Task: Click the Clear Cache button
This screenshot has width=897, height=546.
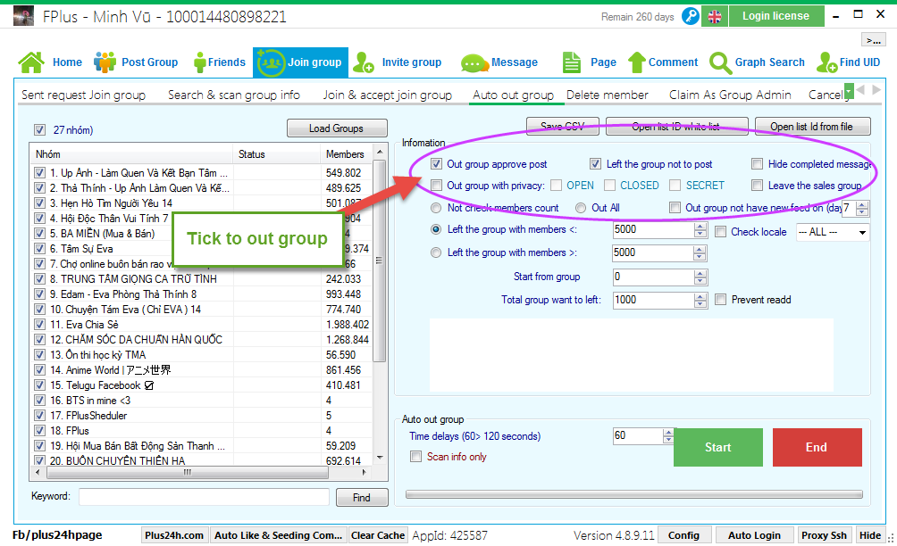Action: coord(378,535)
